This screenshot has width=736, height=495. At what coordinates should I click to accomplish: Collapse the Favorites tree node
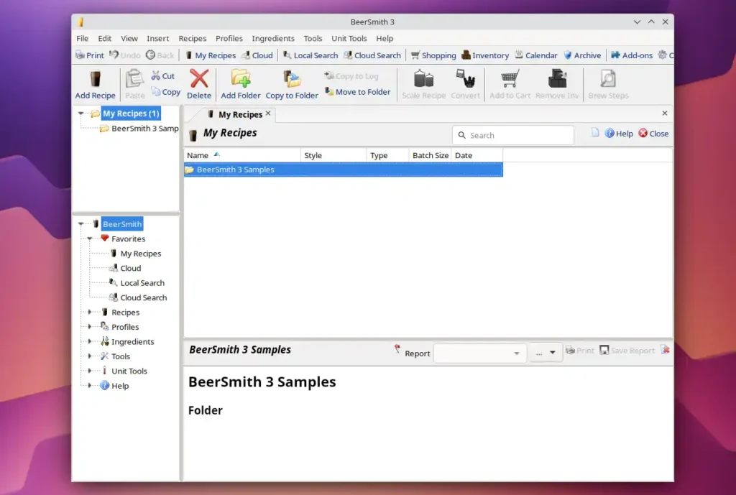(90, 239)
